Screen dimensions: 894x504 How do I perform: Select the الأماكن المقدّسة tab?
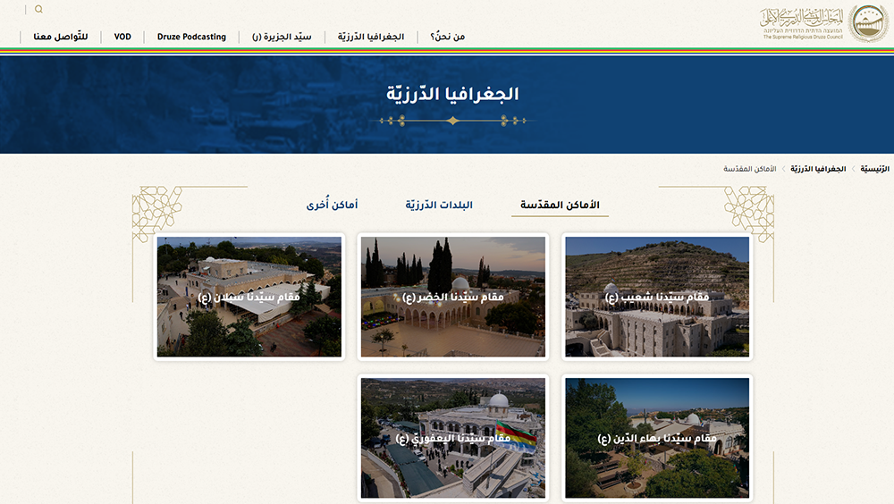[565, 206]
